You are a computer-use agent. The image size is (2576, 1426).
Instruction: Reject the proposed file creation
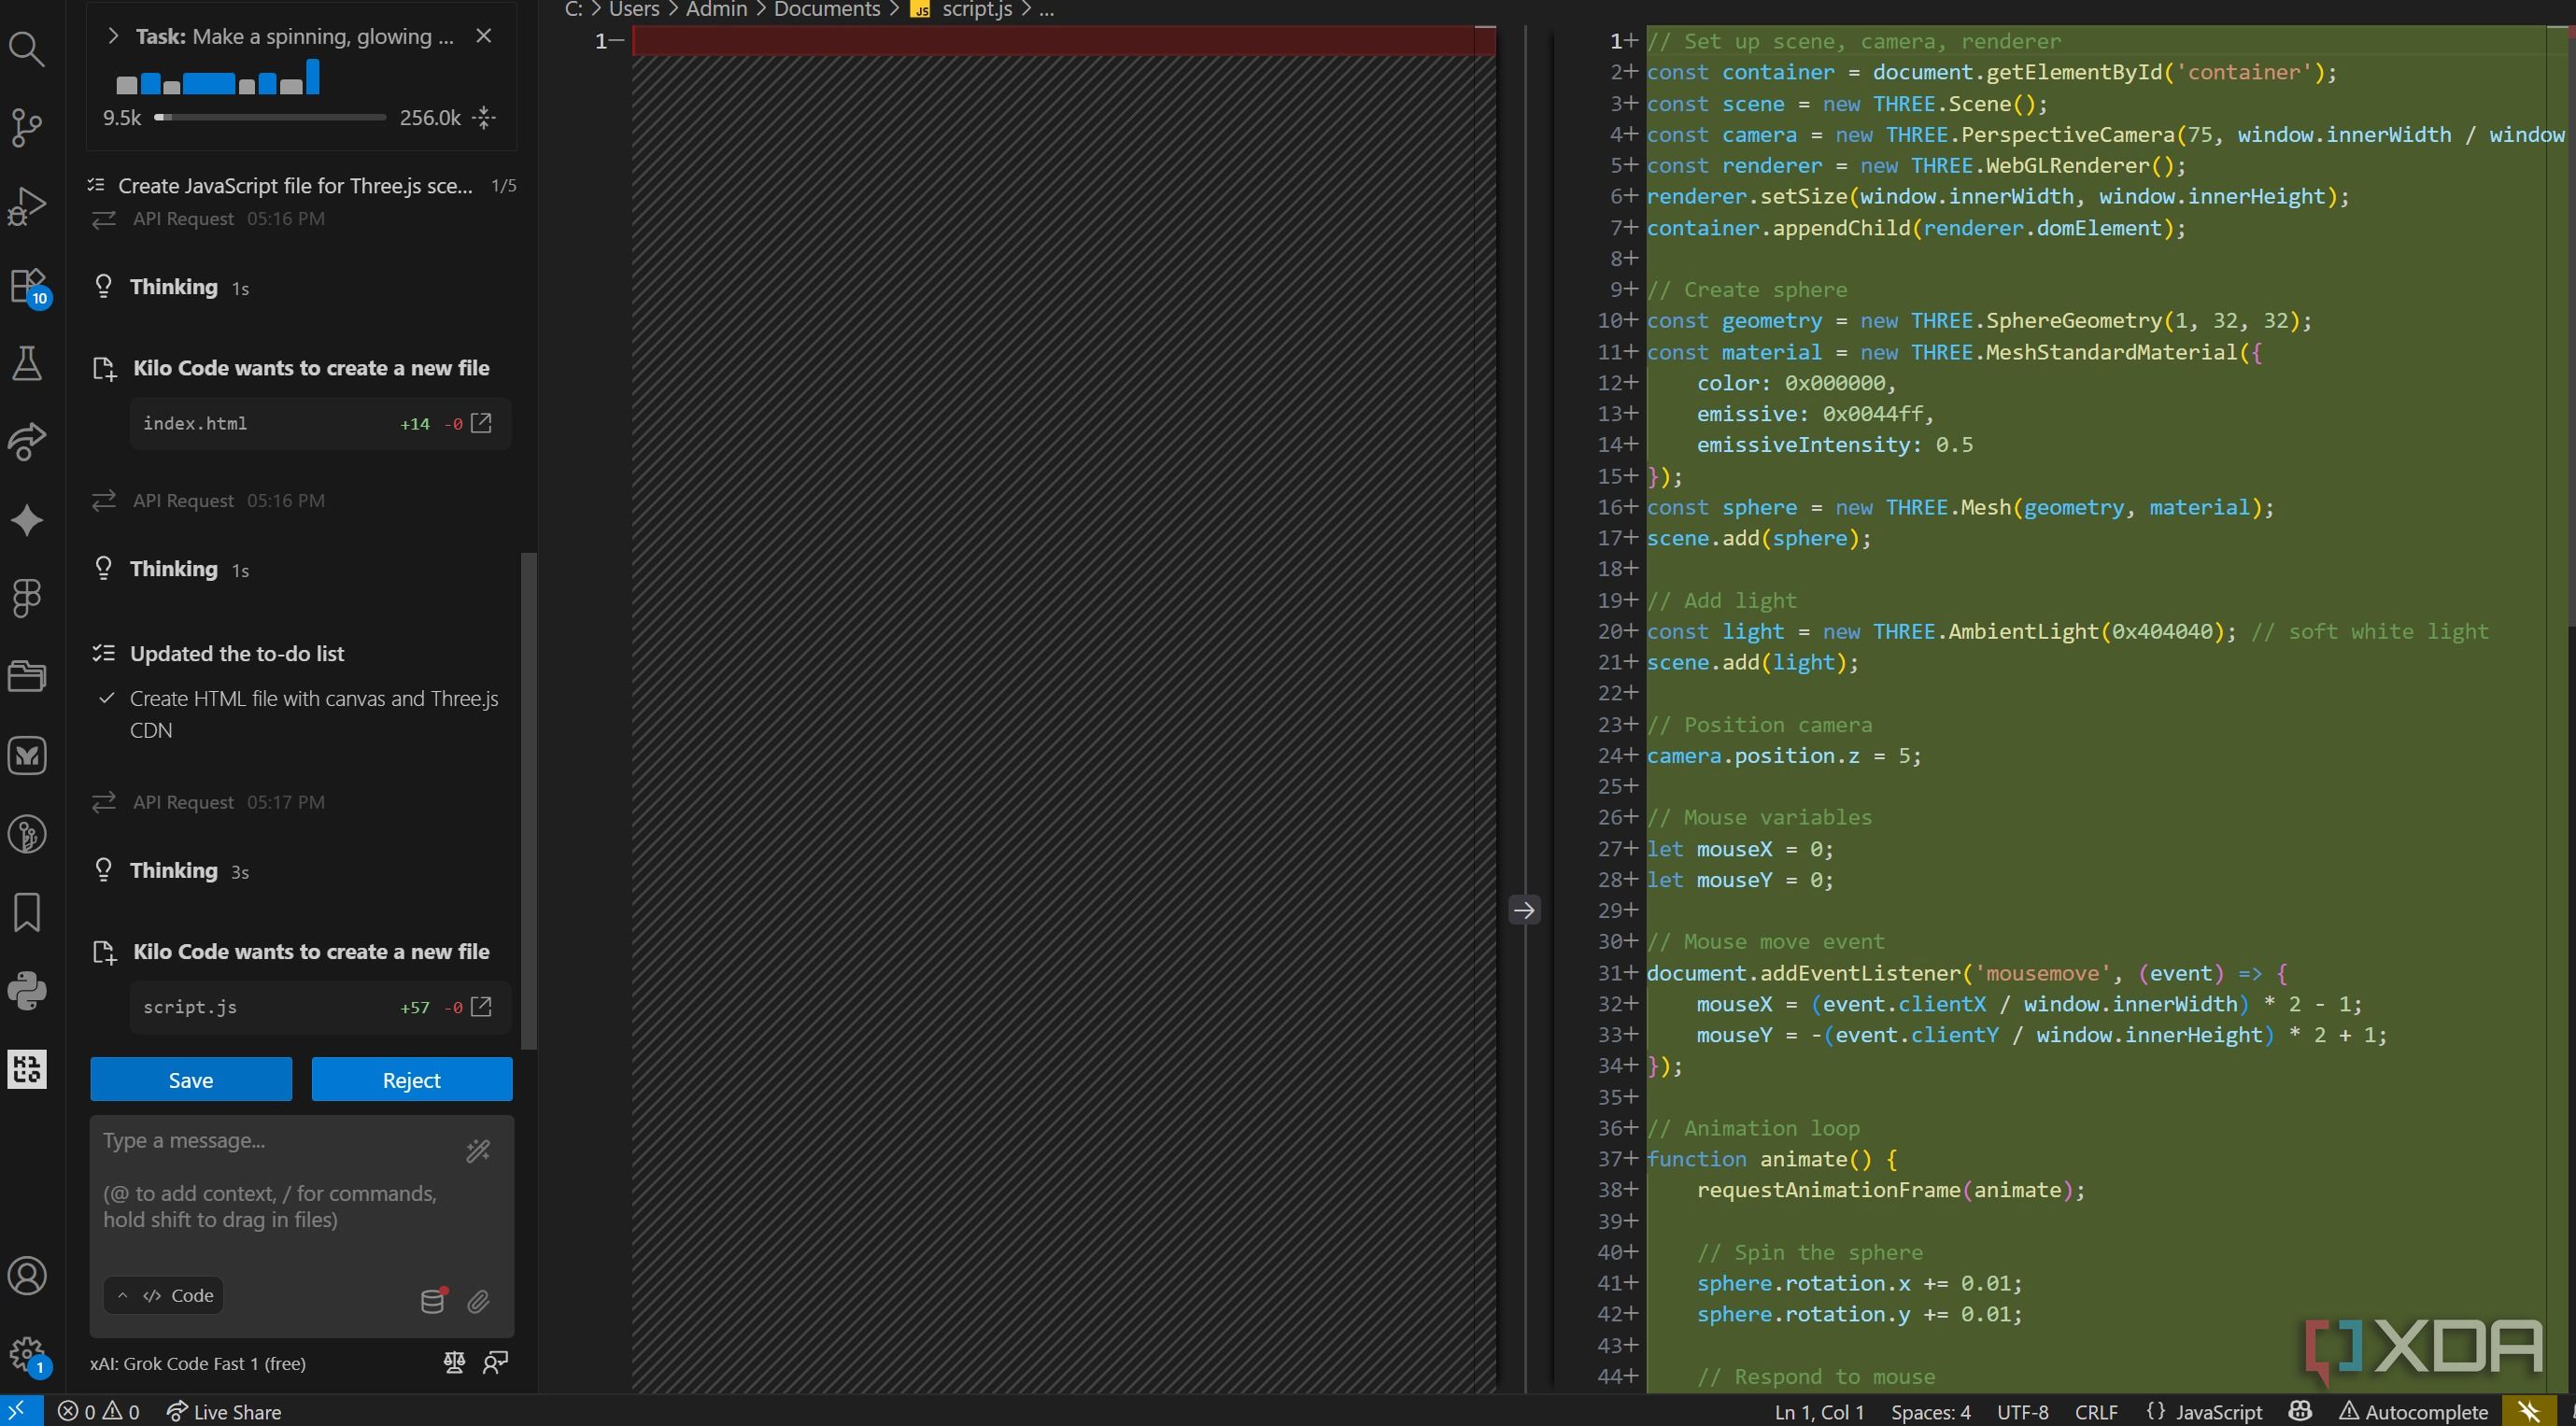tap(411, 1080)
